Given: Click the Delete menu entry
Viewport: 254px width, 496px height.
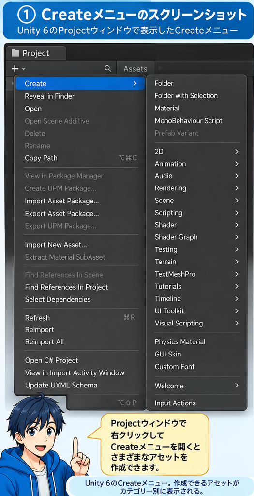Looking at the screenshot, I should pos(81,134).
